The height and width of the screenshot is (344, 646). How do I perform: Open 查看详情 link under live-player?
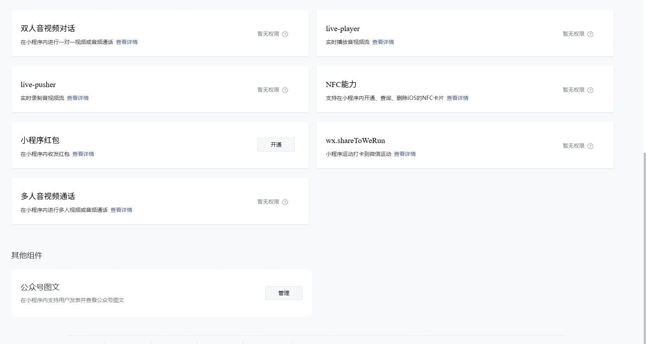pos(383,42)
